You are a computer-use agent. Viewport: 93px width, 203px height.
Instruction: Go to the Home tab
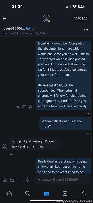9,194
